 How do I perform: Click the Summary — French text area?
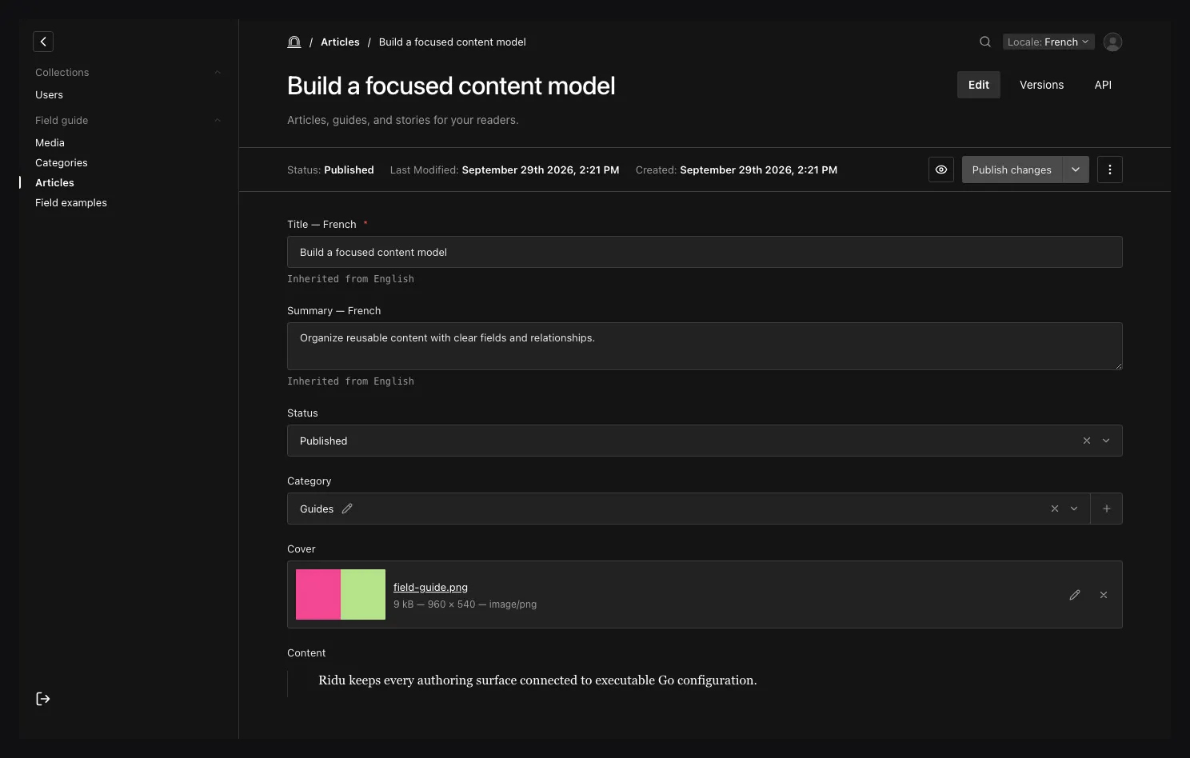click(x=705, y=346)
